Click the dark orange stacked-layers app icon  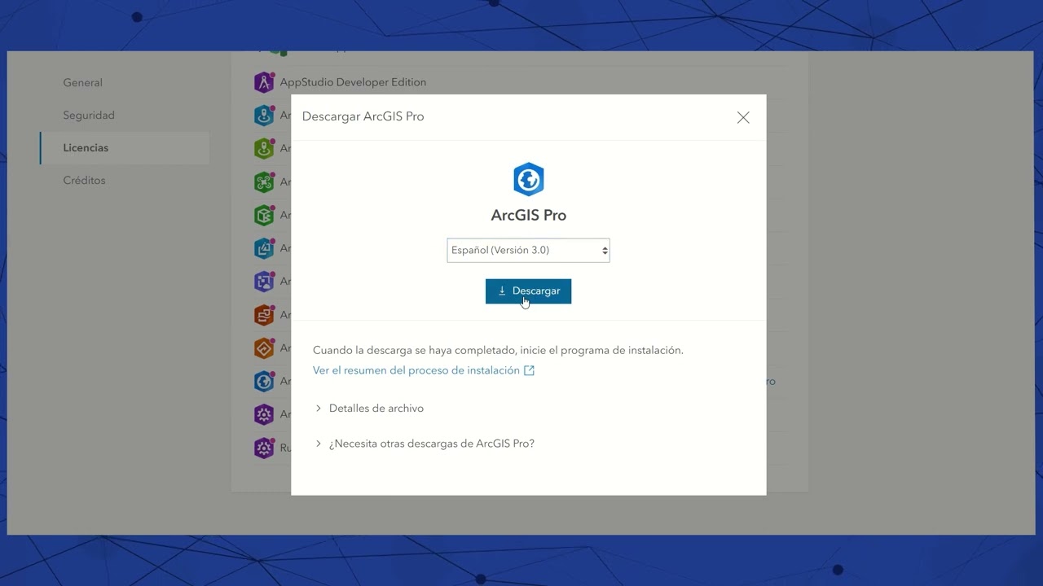(264, 315)
